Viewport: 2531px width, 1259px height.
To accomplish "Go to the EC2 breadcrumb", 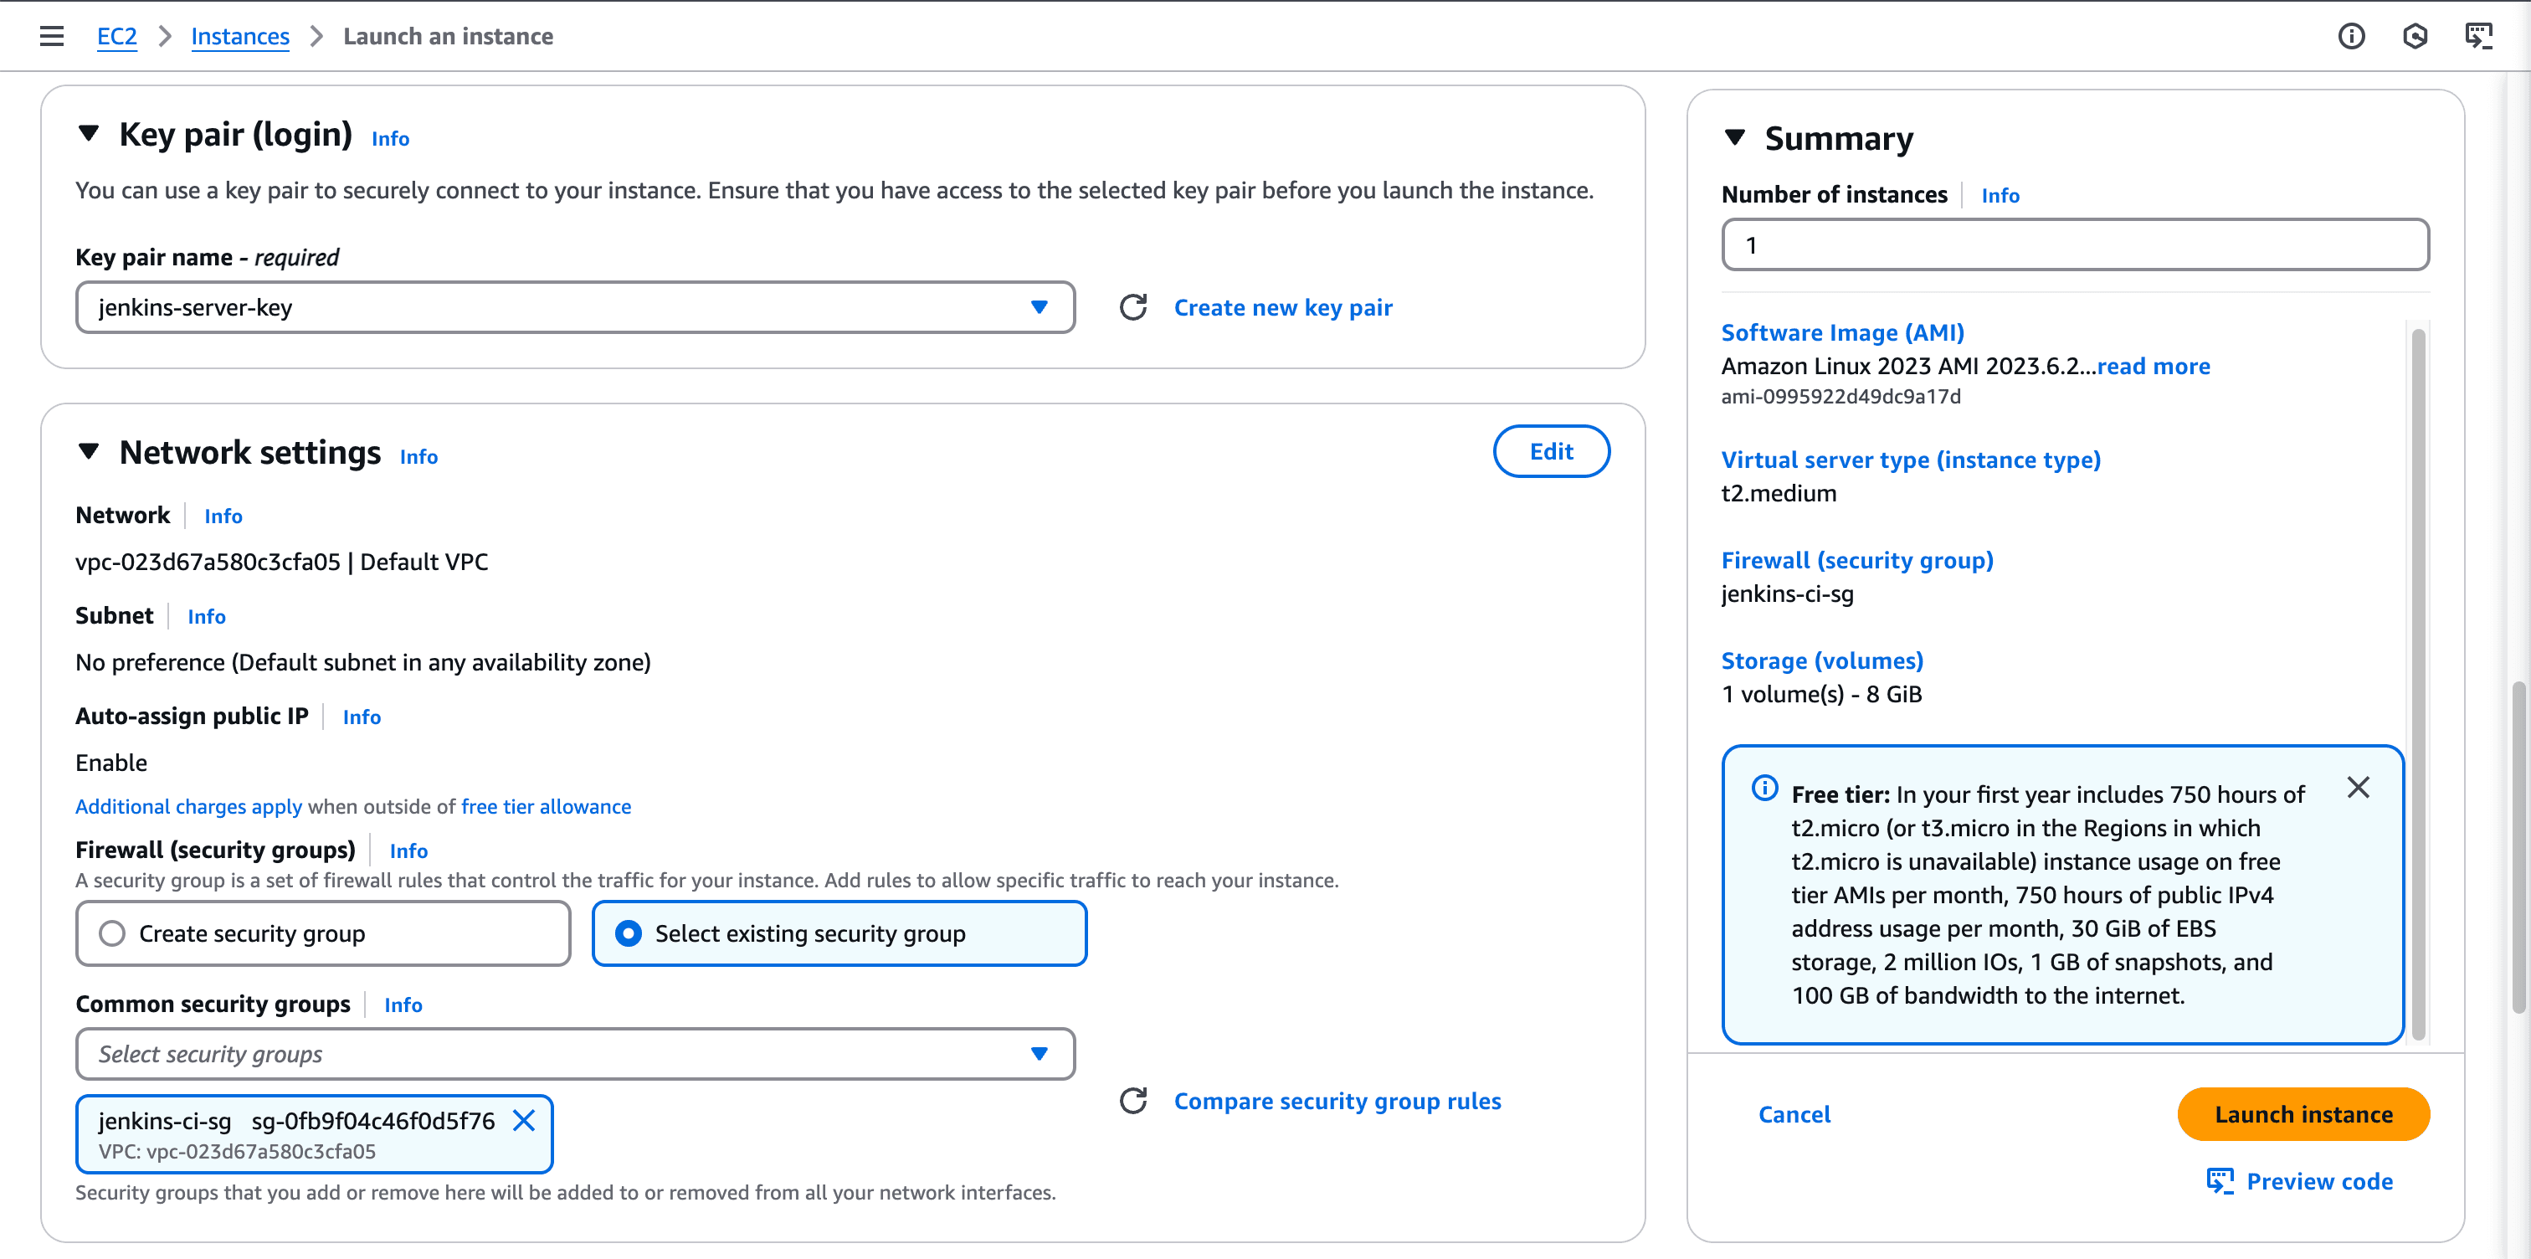I will tap(116, 36).
